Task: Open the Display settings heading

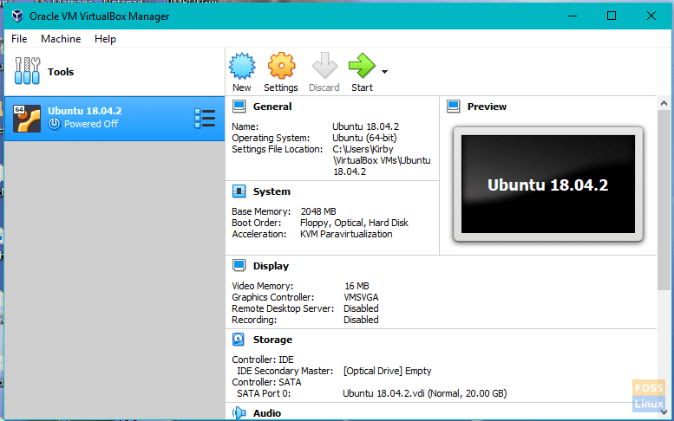Action: pos(271,266)
